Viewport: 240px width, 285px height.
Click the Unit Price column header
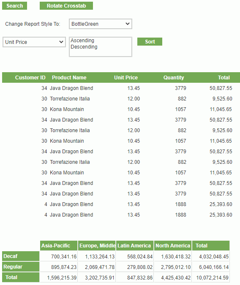coord(126,78)
